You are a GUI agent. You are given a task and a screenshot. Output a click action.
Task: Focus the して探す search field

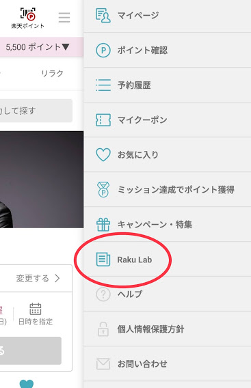point(36,111)
